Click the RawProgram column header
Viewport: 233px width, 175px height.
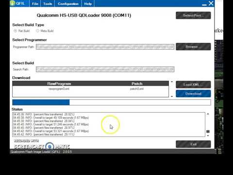(59, 84)
